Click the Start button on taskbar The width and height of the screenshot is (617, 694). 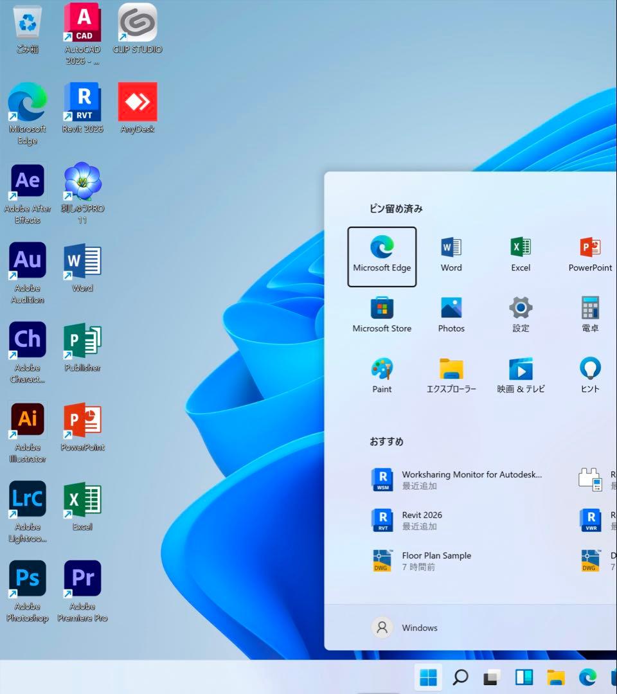(x=428, y=677)
